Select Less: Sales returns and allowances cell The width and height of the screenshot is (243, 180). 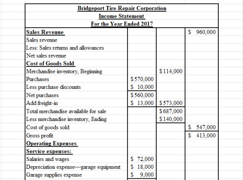coord(65,48)
